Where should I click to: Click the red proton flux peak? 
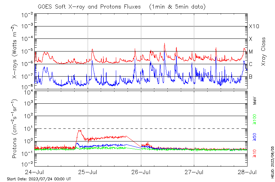[x=79, y=130]
